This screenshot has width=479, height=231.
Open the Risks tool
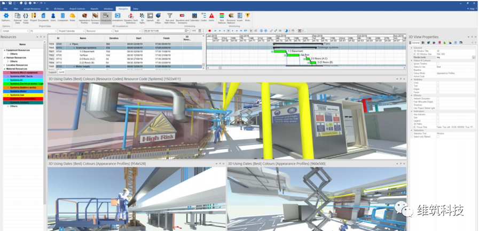247,17
